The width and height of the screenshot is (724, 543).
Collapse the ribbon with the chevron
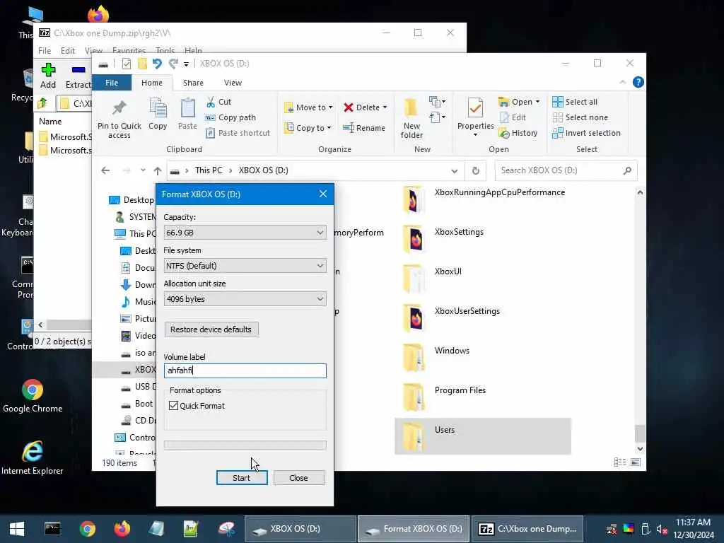click(622, 82)
